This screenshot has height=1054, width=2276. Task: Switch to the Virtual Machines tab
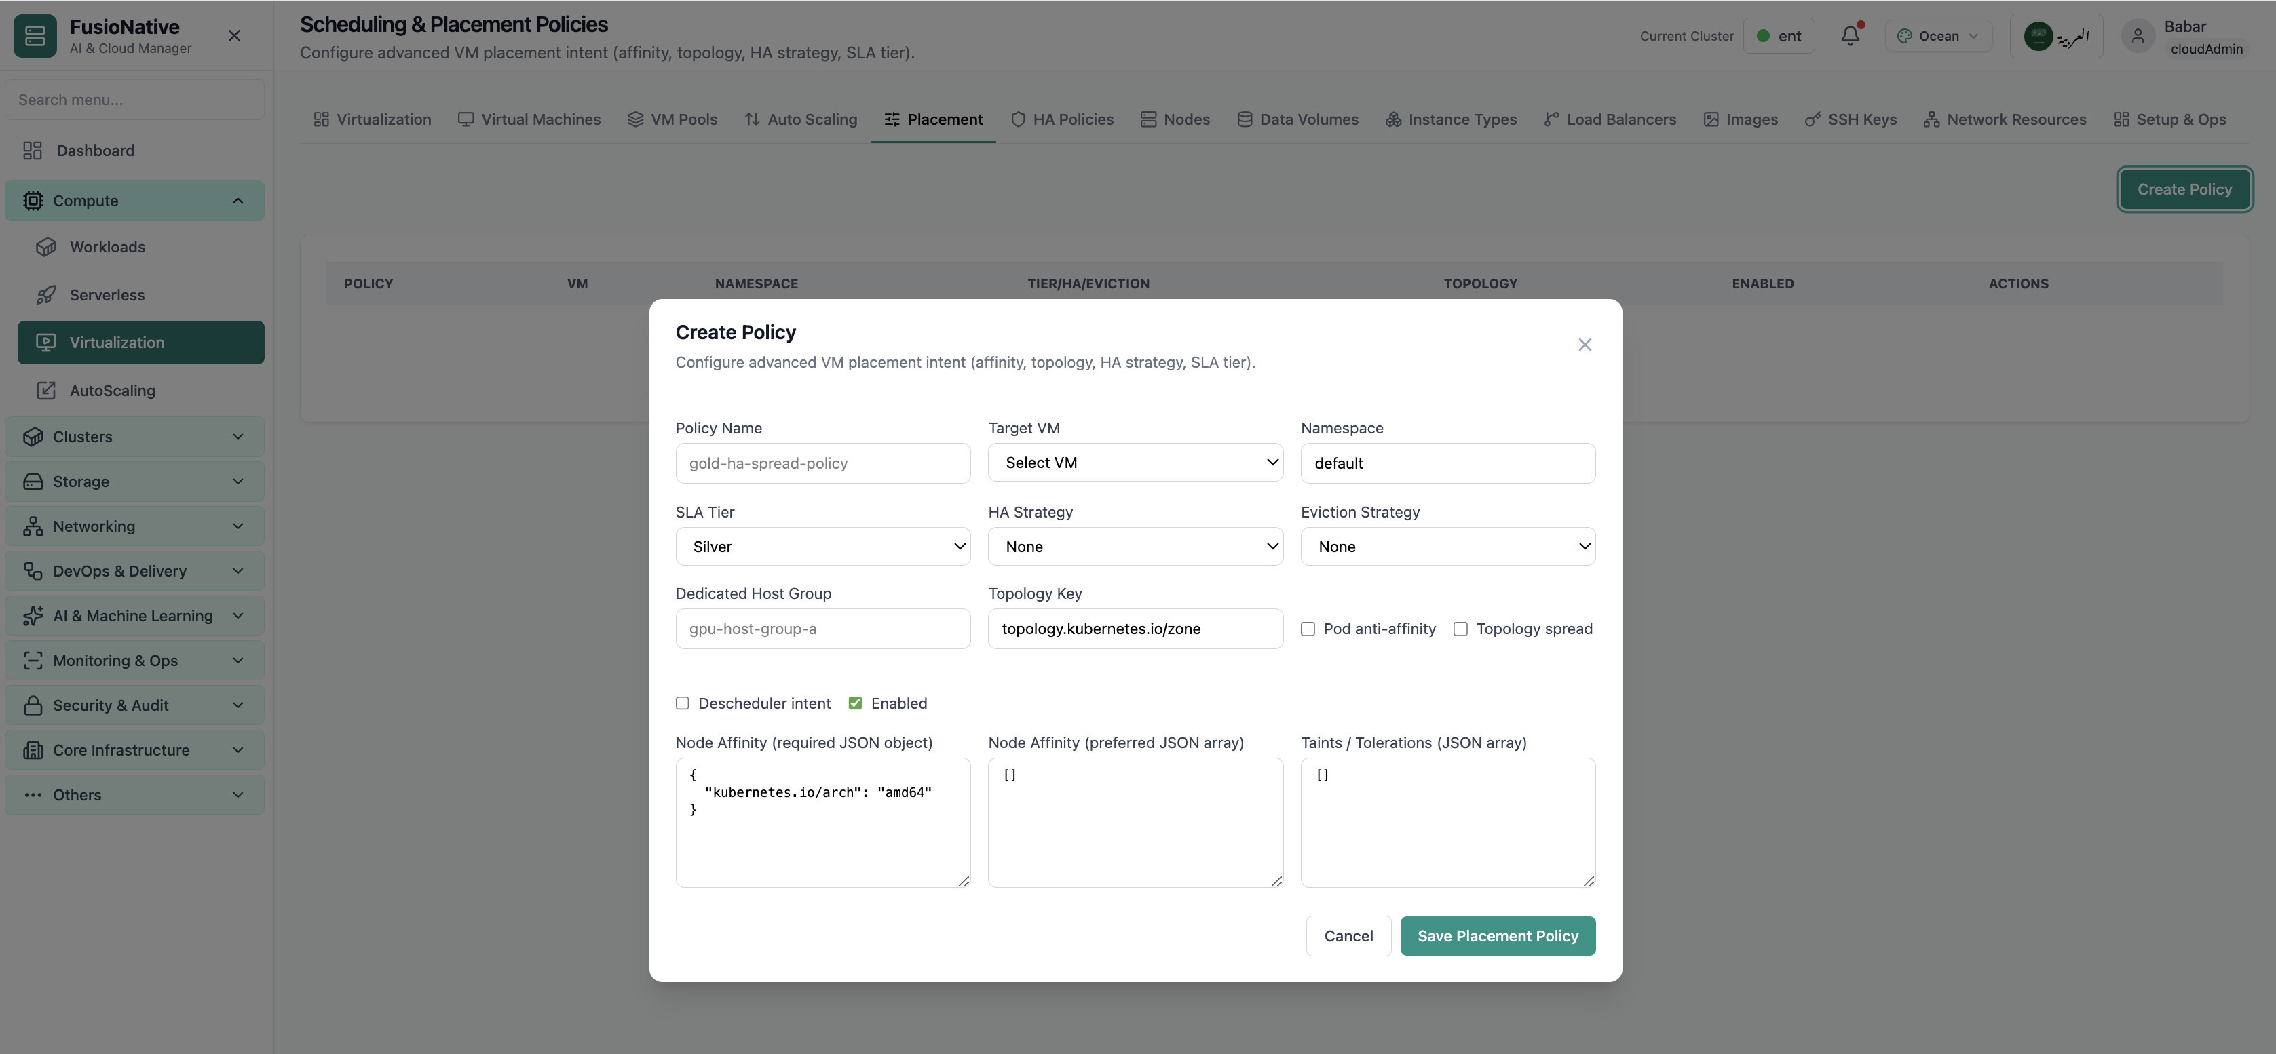click(529, 119)
